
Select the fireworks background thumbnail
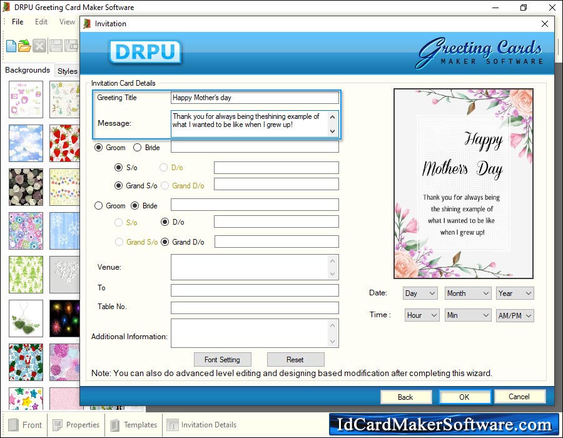coord(64,318)
